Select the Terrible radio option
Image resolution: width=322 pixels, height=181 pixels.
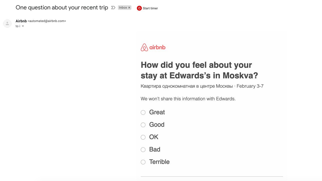143,162
